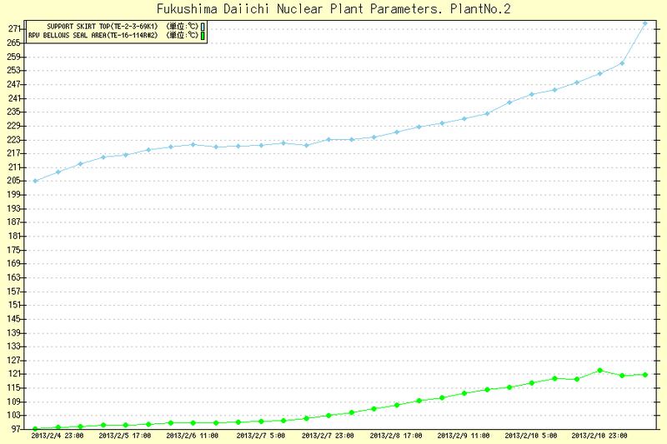Screen dimensions: 667x444
Task: Click x-axis label '2013/2/4 23:00'
Action: (x=58, y=436)
